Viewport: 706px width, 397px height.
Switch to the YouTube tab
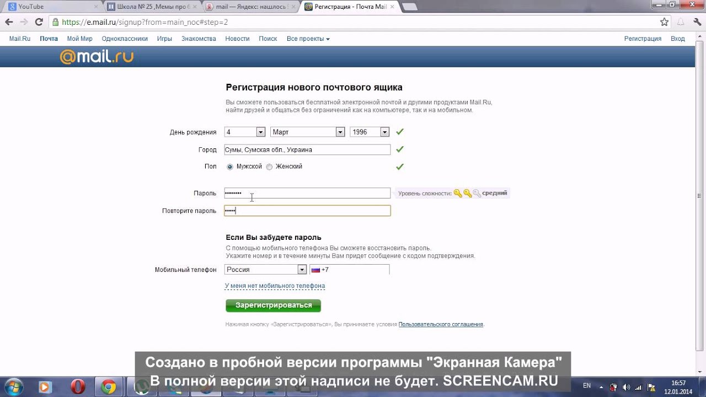pyautogui.click(x=51, y=7)
